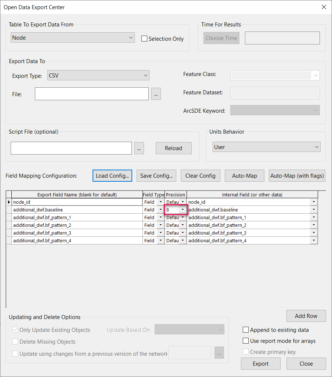332x377 pixels.
Task: Run Auto-Map with flags
Action: click(297, 175)
